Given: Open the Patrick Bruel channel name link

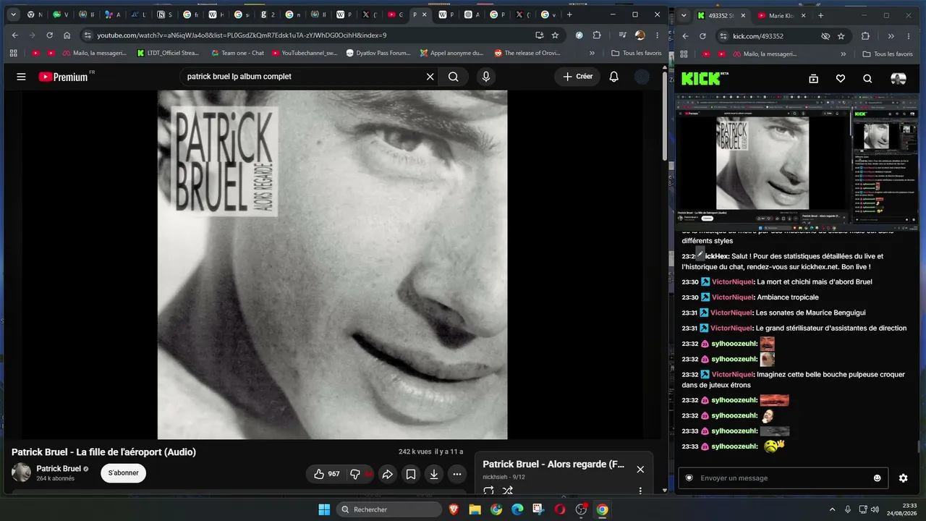Looking at the screenshot, I should coord(59,468).
